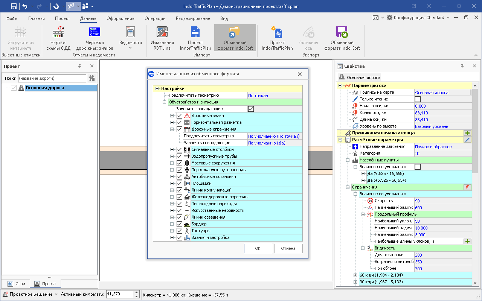Screen dimensions: 482x301
Task: Click the green plus next to Примыкания начала и конца
Action: click(x=467, y=133)
